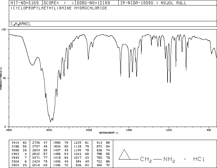Select the 3414 peak entry in table
This screenshot has height=168, width=217.
point(19,143)
